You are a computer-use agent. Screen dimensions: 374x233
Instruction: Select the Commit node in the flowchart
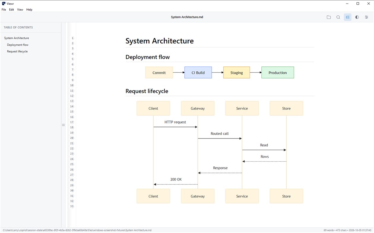click(x=159, y=73)
